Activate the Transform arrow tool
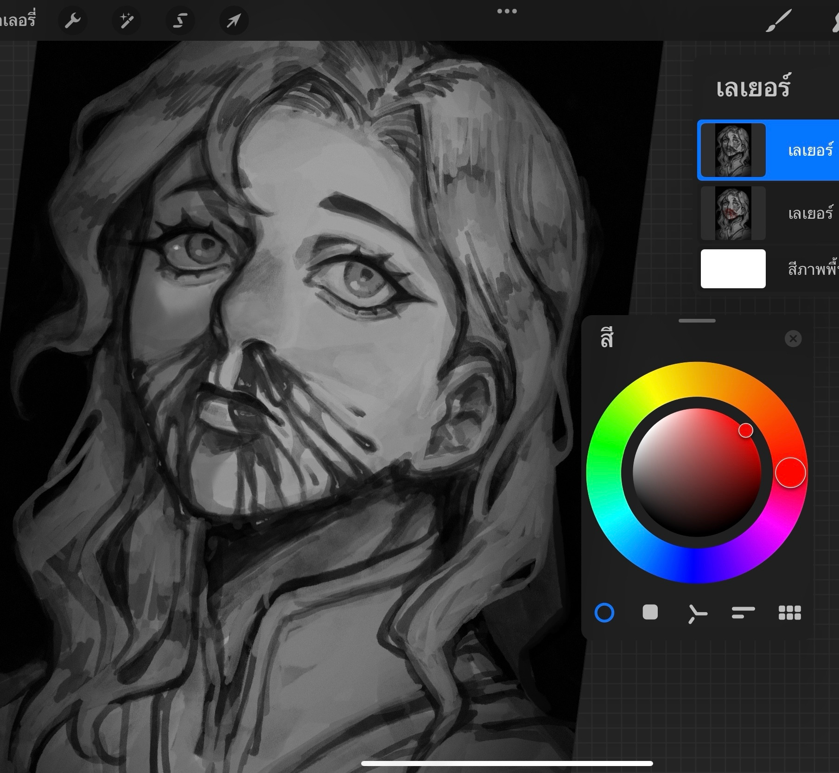This screenshot has height=773, width=839. 234,21
